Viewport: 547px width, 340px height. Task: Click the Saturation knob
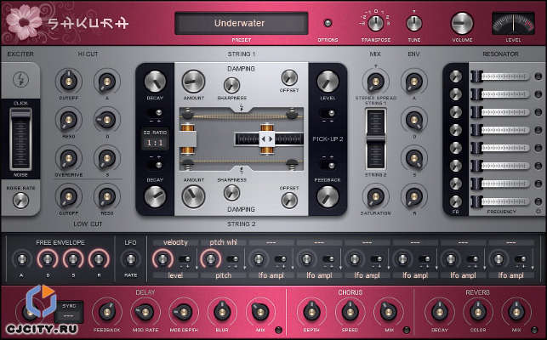[x=376, y=196]
